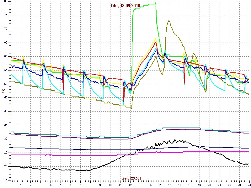Image resolution: width=251 pixels, height=188 pixels.
Task: Select the 25 value on the temperature axis
Action: [5, 153]
